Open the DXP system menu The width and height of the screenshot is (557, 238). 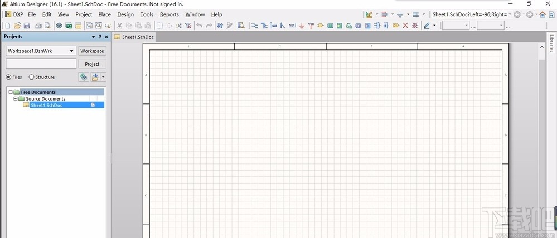(14, 14)
